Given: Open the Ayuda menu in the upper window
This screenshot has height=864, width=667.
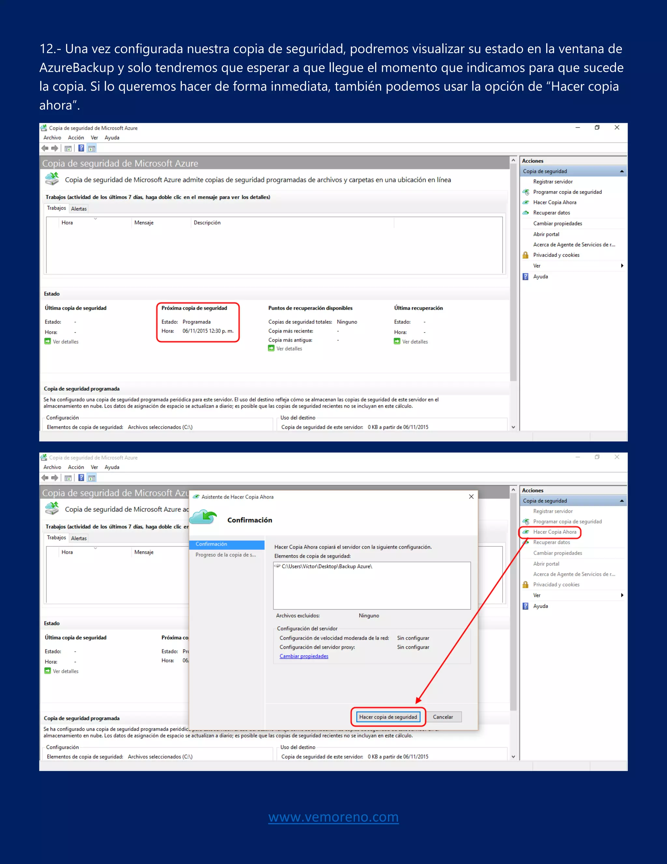Looking at the screenshot, I should (x=112, y=138).
